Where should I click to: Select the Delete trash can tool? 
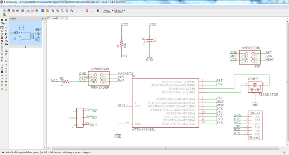(x=2, y=37)
